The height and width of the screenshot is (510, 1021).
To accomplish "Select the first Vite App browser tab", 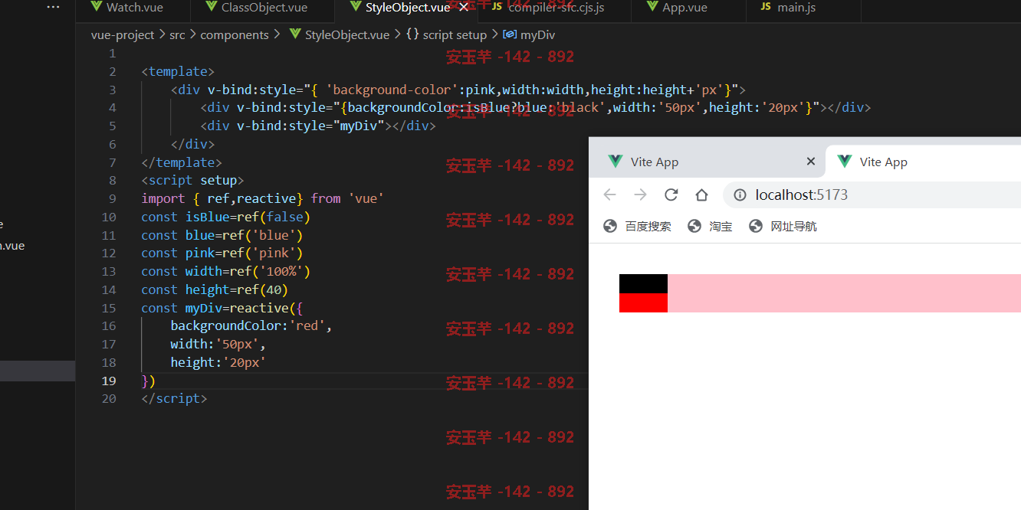I will pyautogui.click(x=707, y=162).
